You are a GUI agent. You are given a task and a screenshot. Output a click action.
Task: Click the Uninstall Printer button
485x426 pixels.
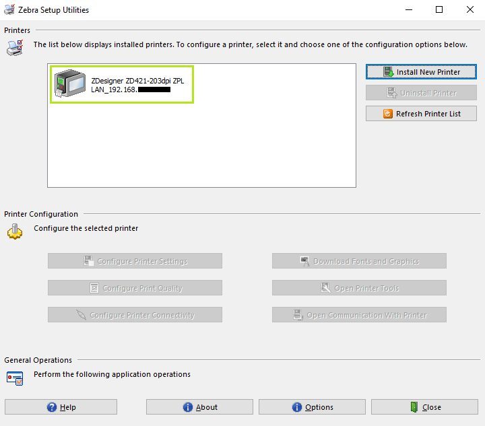click(x=421, y=93)
